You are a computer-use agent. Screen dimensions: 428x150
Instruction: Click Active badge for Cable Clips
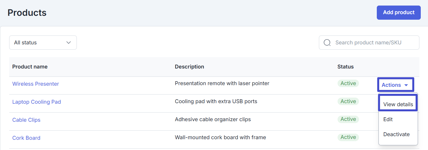click(348, 119)
